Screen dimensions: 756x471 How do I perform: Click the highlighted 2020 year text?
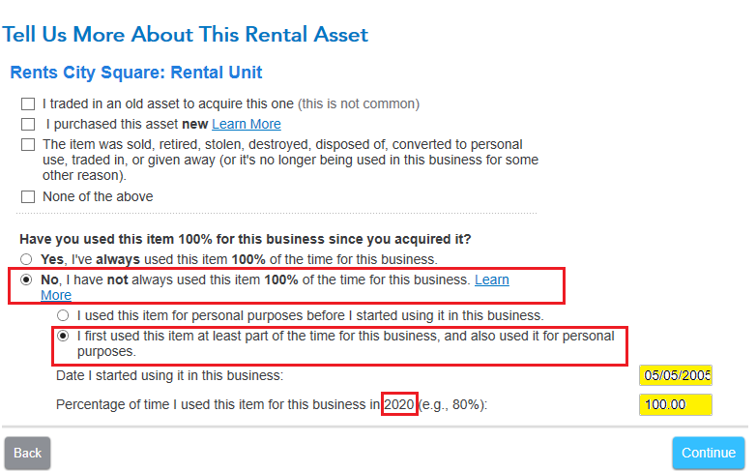pos(399,404)
